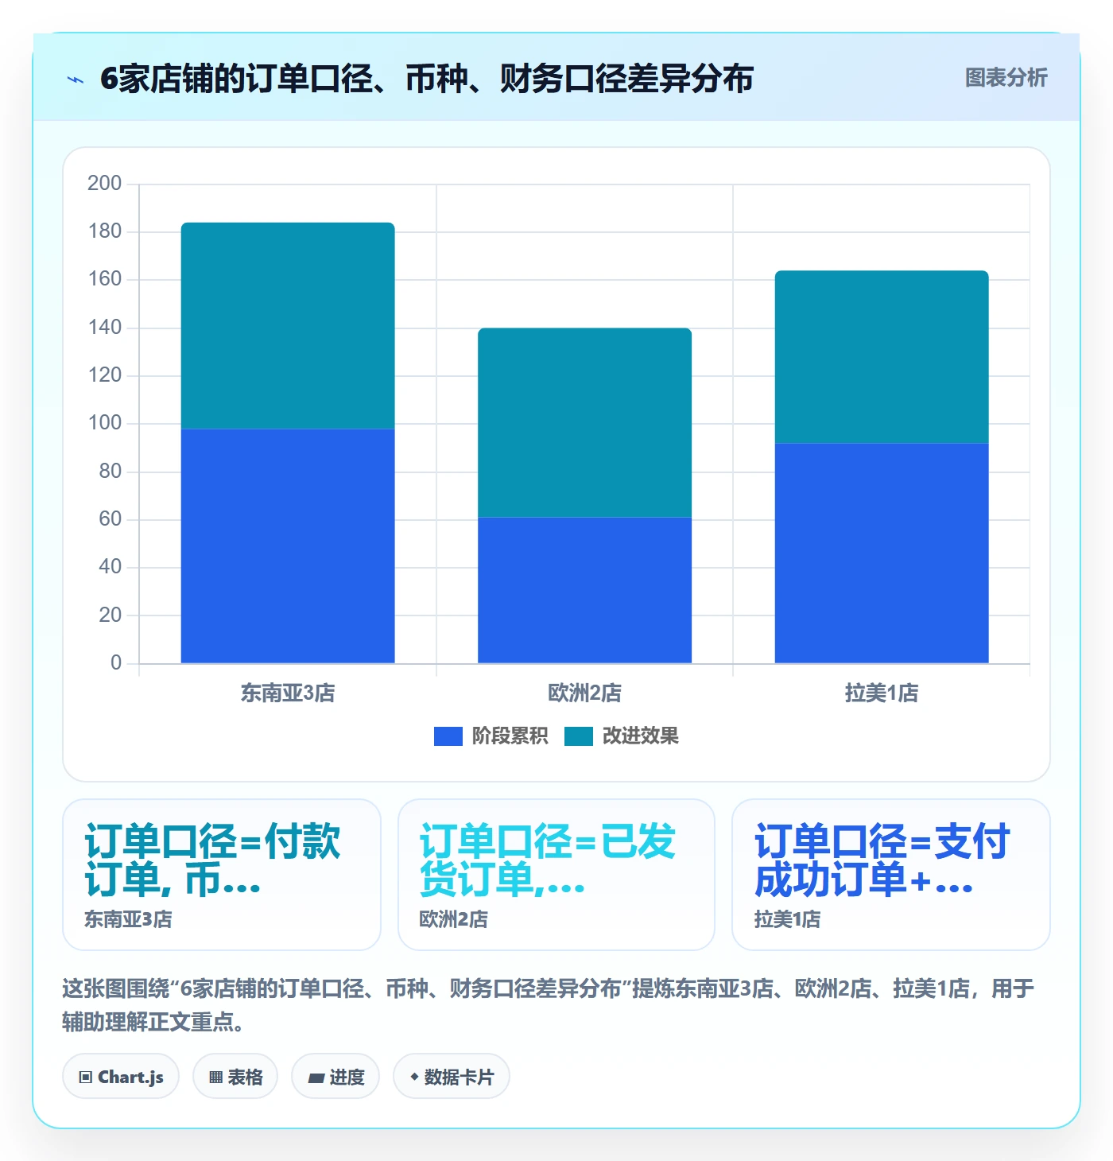Click the square icon in Chart.js chip

86,1078
